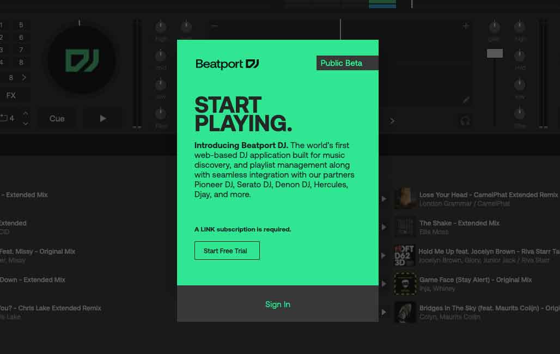Preview Hold Me Up track with play icon
The height and width of the screenshot is (354, 560).
click(x=384, y=255)
